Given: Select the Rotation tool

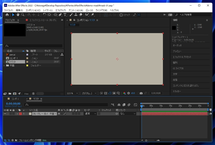Looking at the screenshot, I should pyautogui.click(x=44, y=15).
